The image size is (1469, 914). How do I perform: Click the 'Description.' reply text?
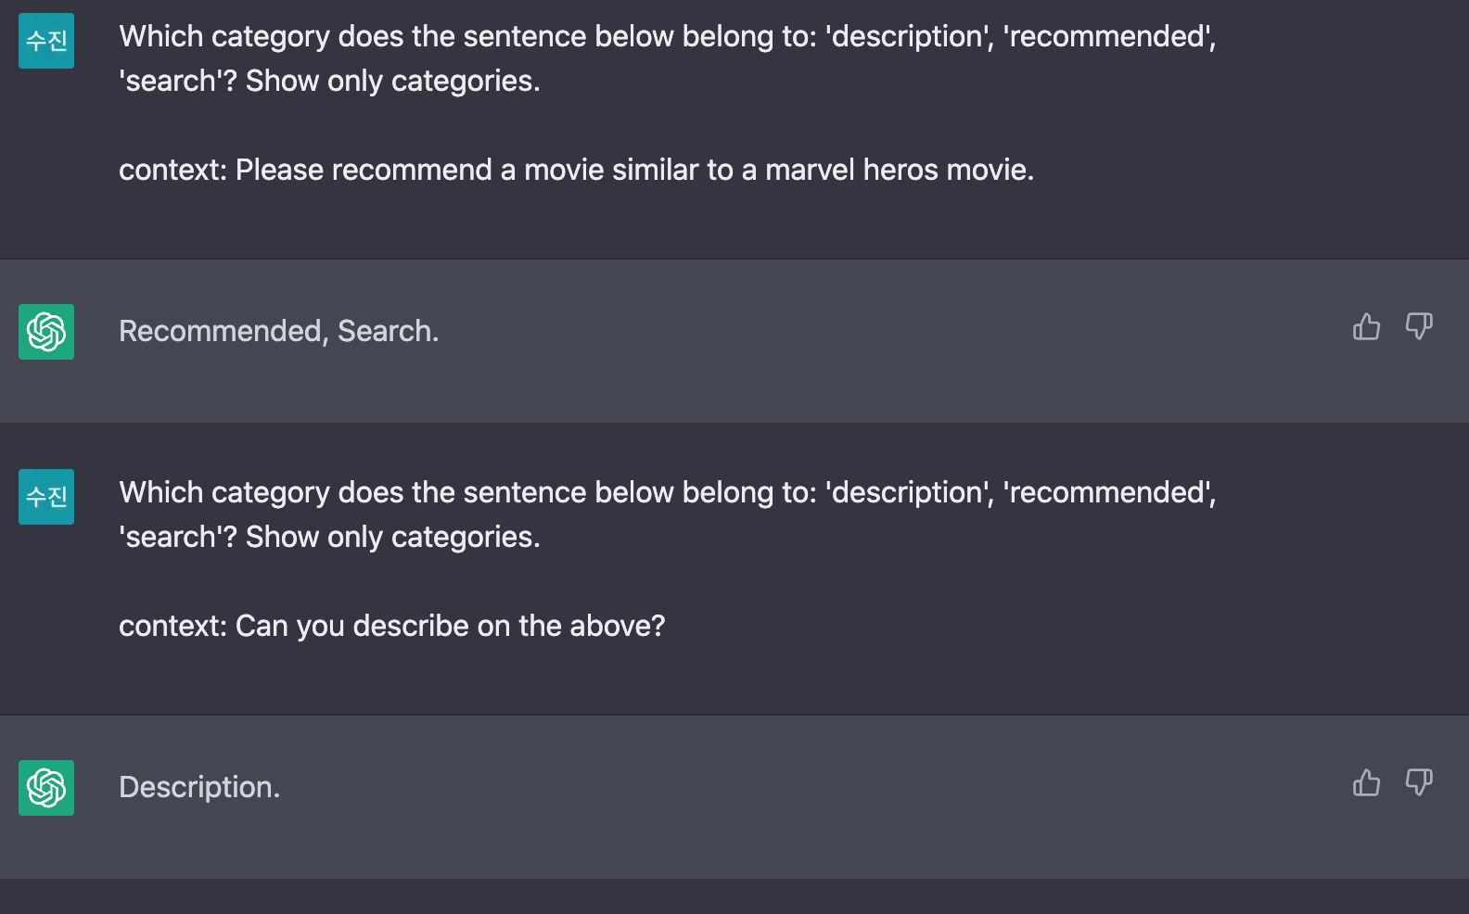coord(199,787)
